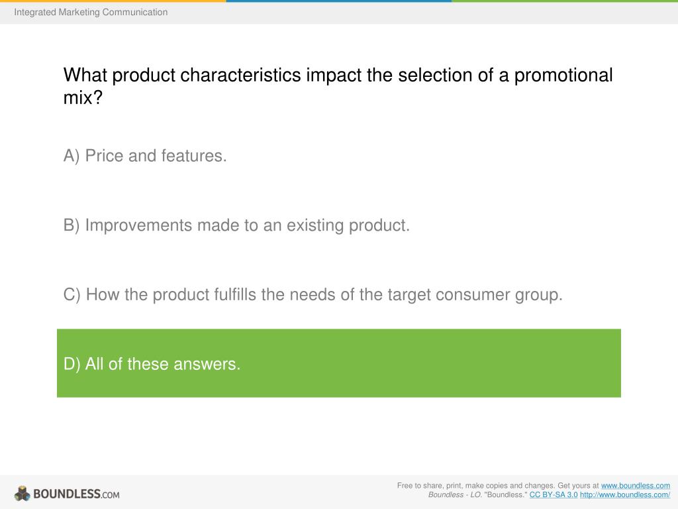
Task: Select highlighted answer D) All of these answers
Action: click(x=339, y=363)
